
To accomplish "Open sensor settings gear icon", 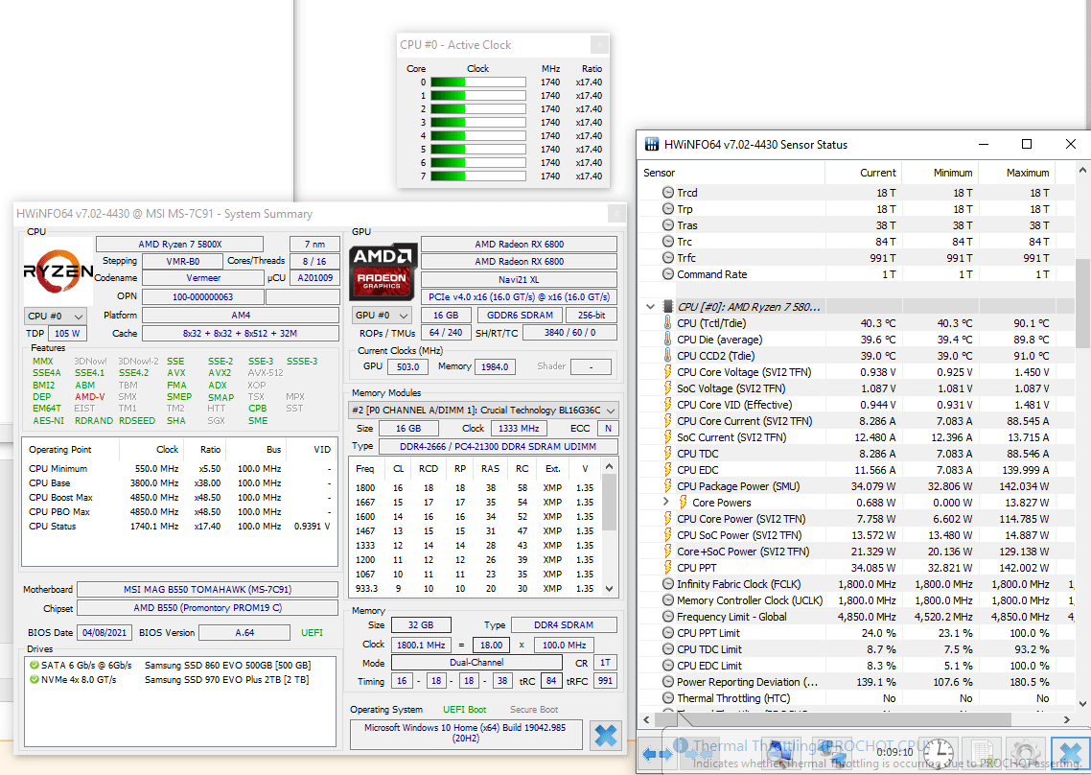I will point(1026,753).
